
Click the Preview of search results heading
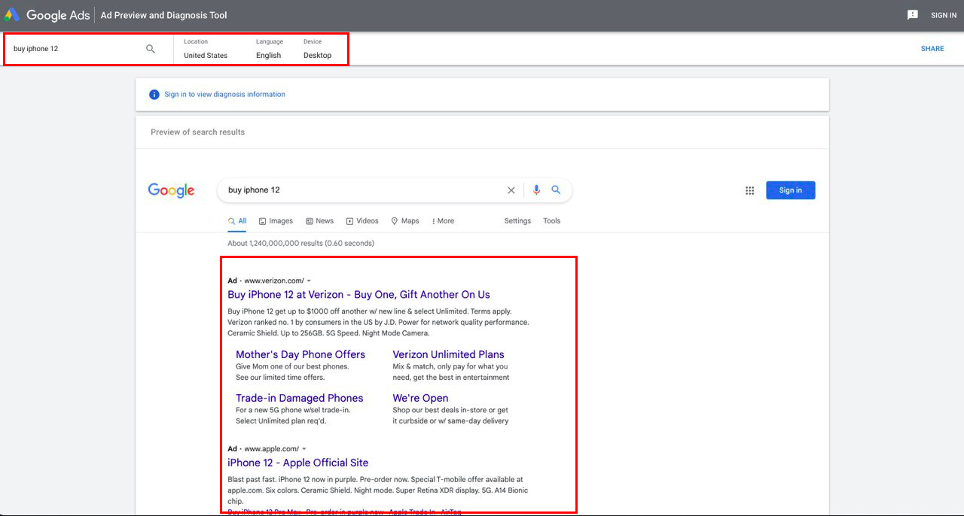coord(198,132)
